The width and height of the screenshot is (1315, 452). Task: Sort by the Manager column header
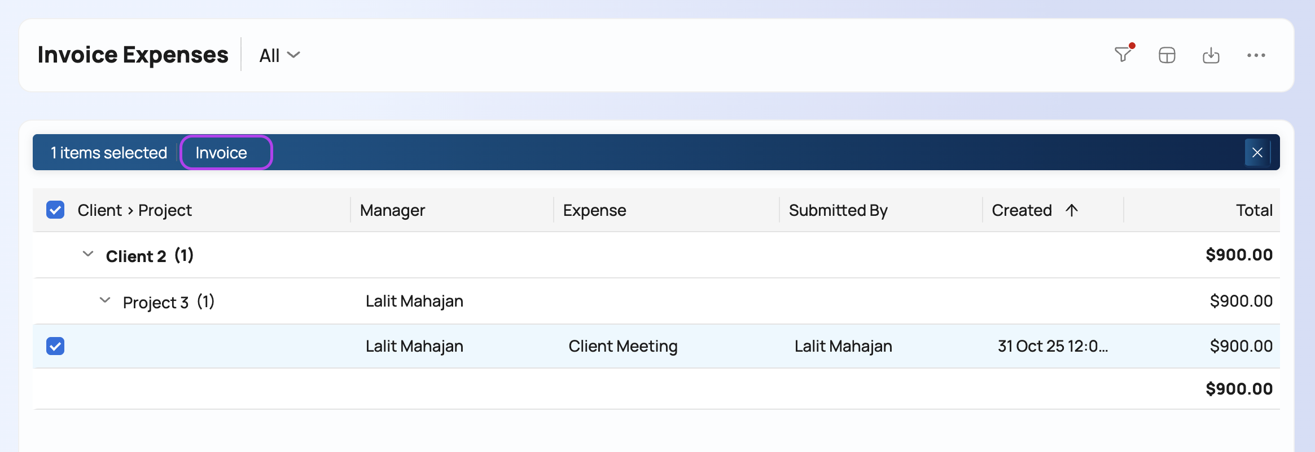392,210
